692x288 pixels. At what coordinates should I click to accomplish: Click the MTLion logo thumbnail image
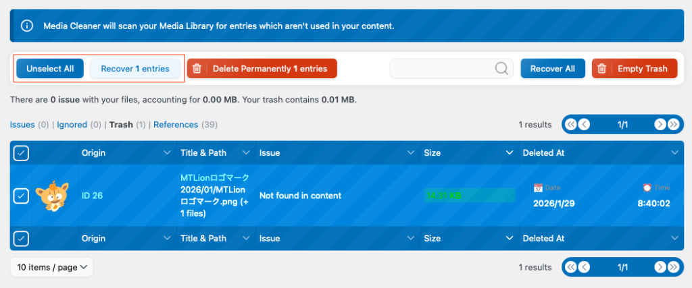coord(51,196)
